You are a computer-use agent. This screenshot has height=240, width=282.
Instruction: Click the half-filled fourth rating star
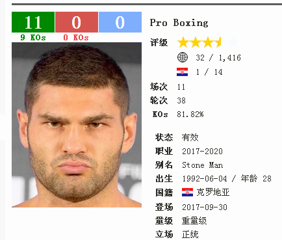tap(220, 42)
